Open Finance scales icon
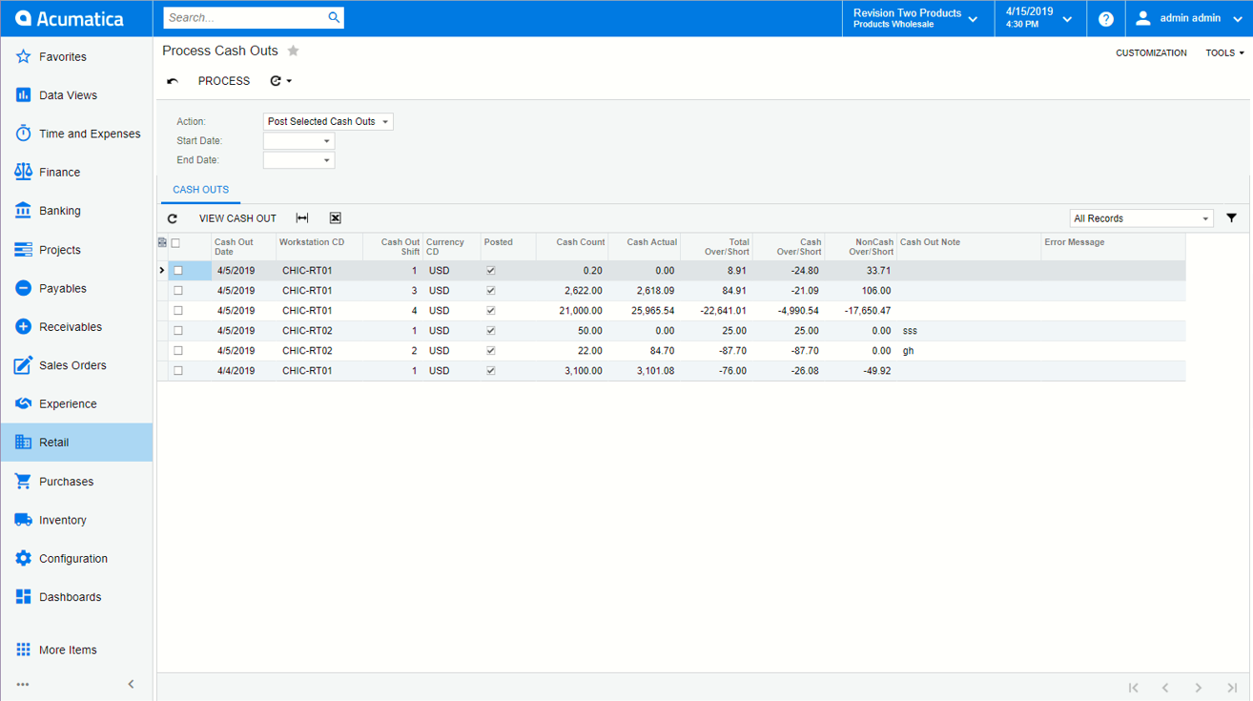 pyautogui.click(x=23, y=172)
